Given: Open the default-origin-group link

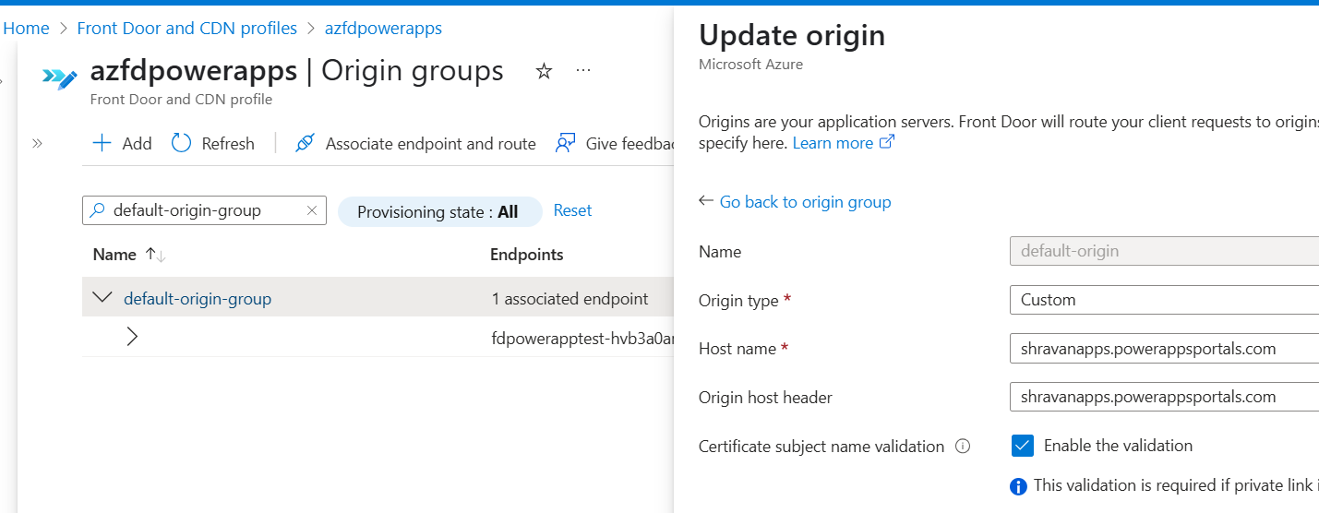Looking at the screenshot, I should point(198,299).
